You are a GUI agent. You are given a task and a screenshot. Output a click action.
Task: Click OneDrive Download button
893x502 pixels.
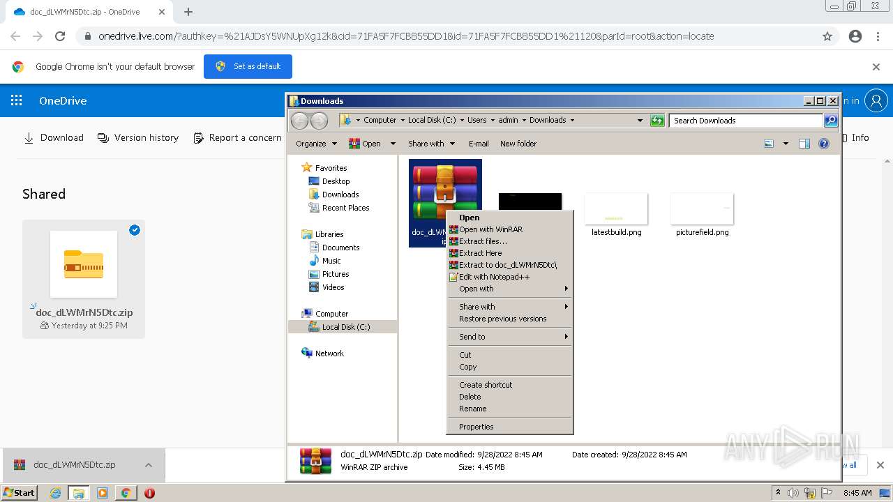coord(54,138)
